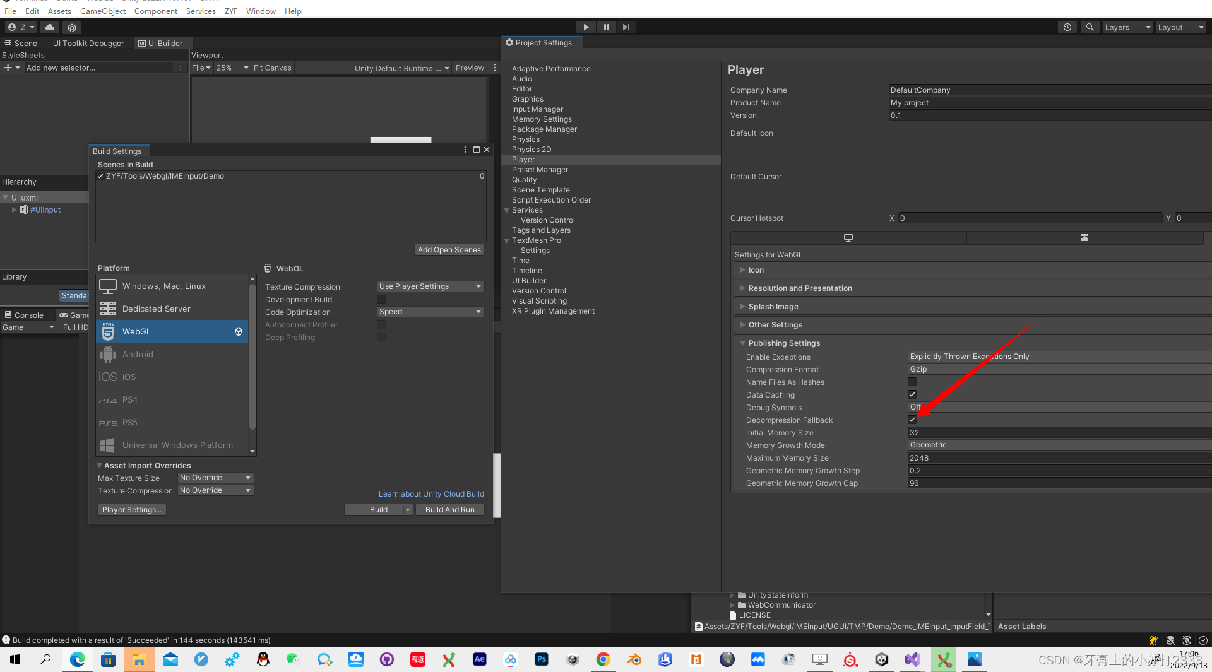1212x672 pixels.
Task: Toggle Name Files As Hashes checkbox
Action: point(912,382)
